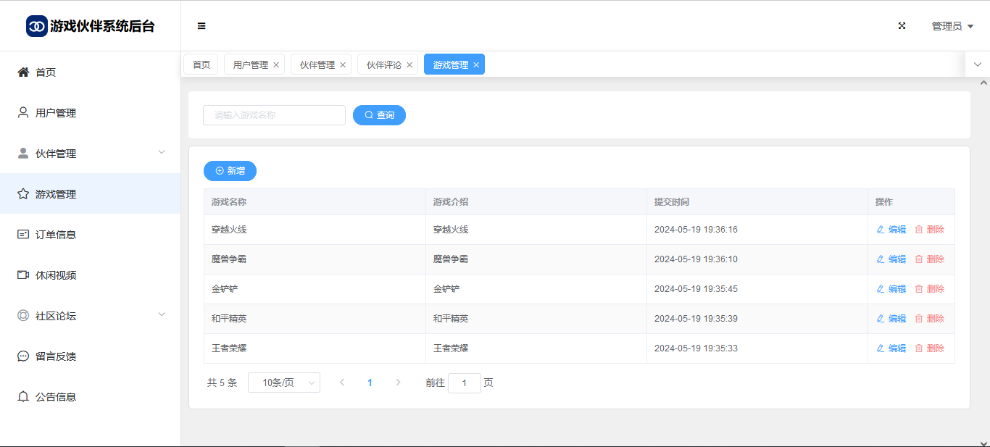This screenshot has width=990, height=447.
Task: Expand the 伙伴管理 sidebar submenu
Action: pyautogui.click(x=162, y=152)
